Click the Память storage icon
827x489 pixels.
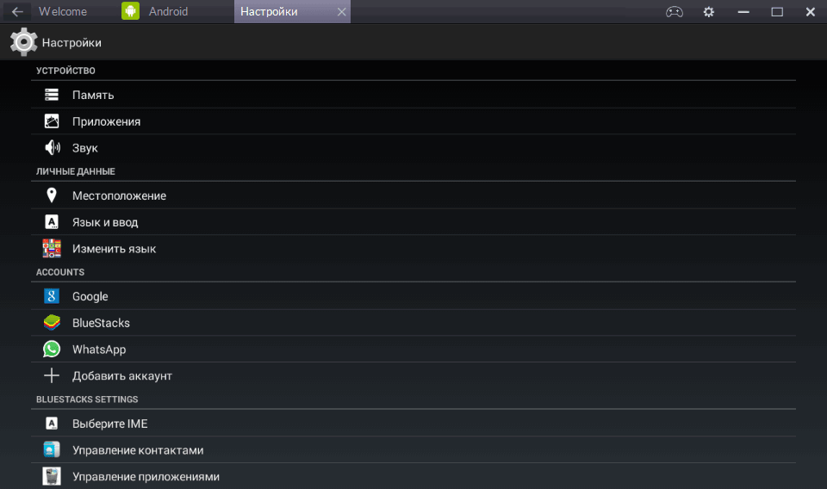(52, 95)
